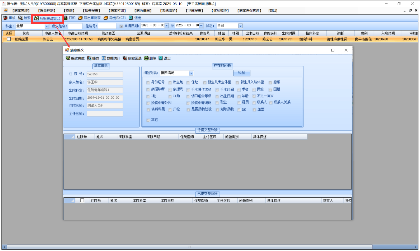Enable the 切口愈合等级 checkbox
This screenshot has width=420, height=251.
click(188, 96)
